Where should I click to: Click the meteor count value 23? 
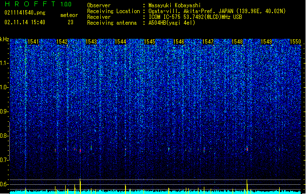[x=71, y=22]
